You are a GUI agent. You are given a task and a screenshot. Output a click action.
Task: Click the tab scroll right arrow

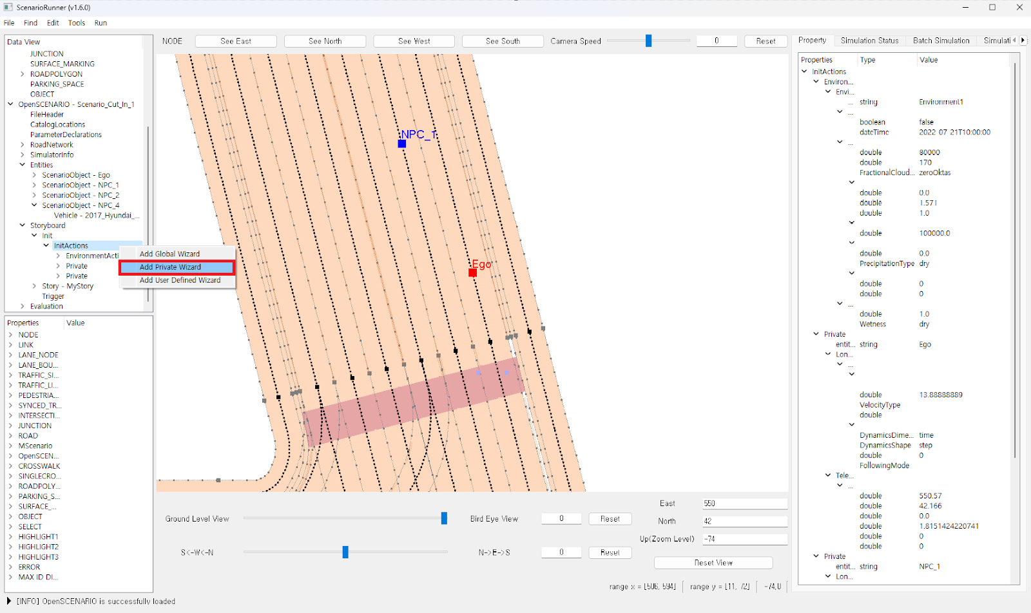[x=1023, y=40]
